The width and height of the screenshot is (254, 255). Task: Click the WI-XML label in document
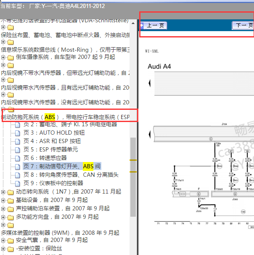coord(152,51)
